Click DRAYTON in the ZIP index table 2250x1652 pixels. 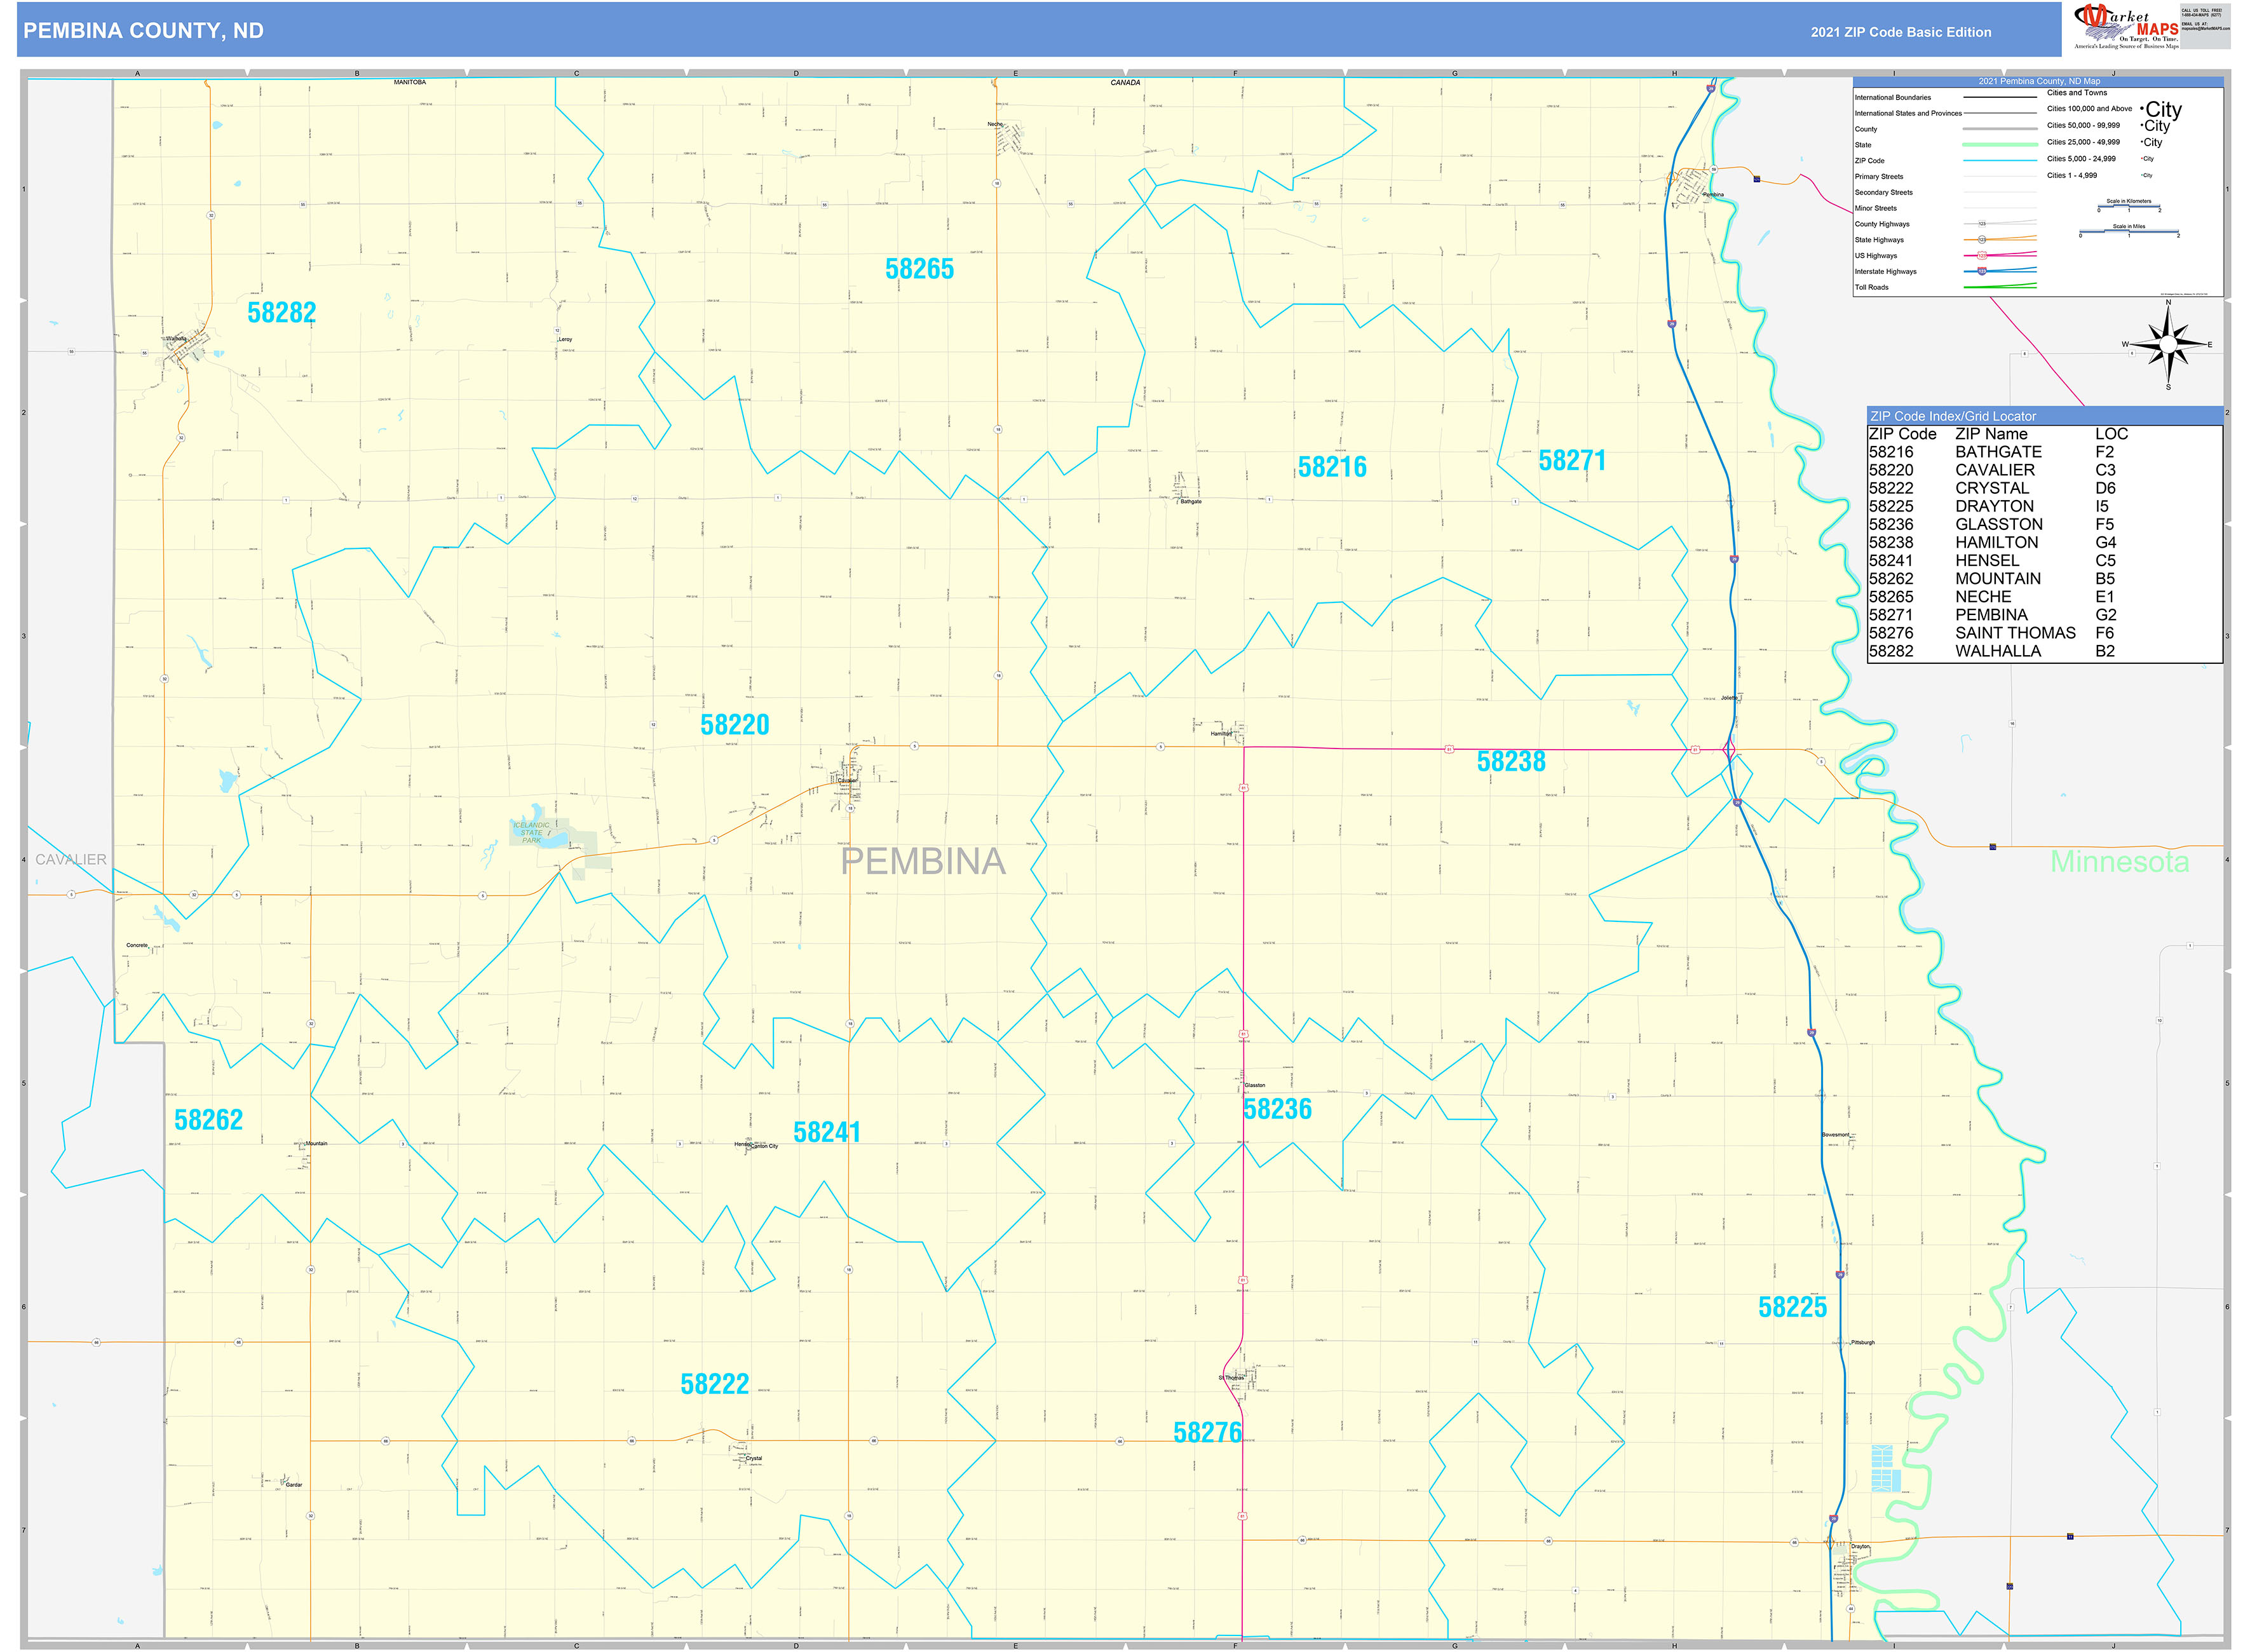(1994, 506)
